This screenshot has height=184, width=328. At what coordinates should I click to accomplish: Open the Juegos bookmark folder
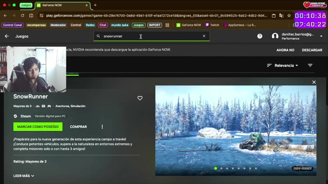tap(138, 25)
